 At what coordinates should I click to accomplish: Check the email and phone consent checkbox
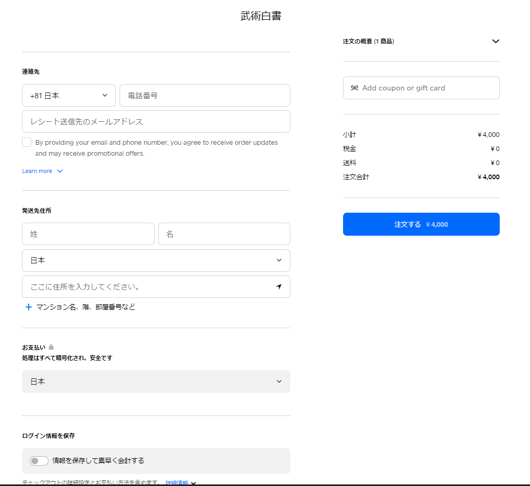(x=27, y=142)
